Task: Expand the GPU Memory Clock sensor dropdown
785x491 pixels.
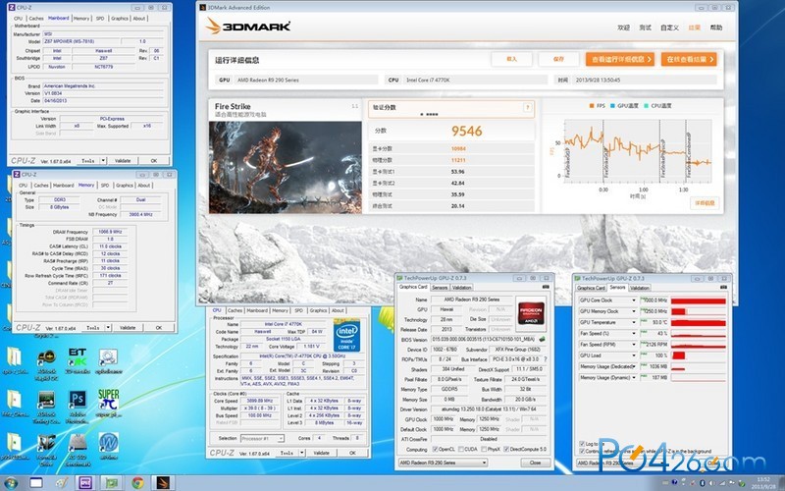Action: [x=634, y=311]
